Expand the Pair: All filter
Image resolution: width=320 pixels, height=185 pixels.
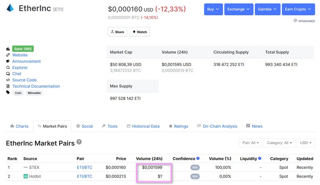click(251, 143)
